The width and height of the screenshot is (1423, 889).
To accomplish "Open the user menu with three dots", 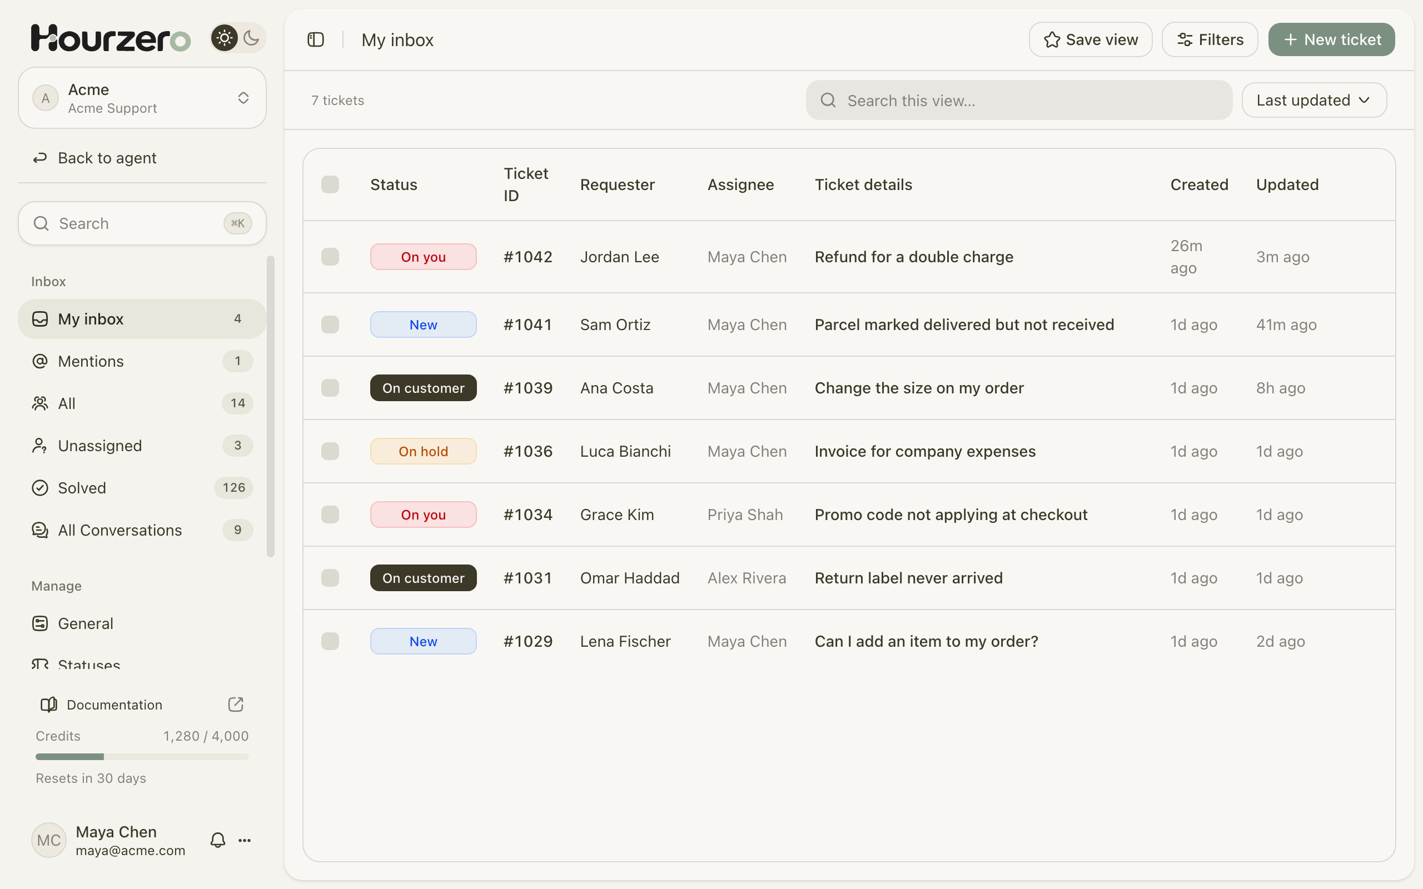I will (245, 840).
